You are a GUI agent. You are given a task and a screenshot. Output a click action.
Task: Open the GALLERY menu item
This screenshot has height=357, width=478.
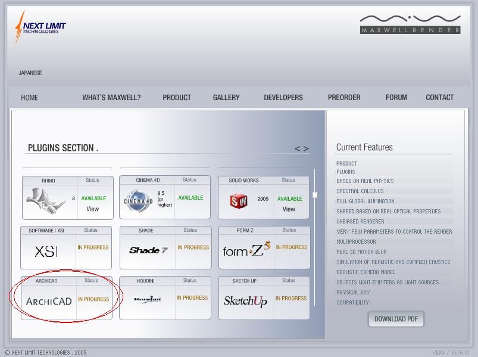click(226, 98)
